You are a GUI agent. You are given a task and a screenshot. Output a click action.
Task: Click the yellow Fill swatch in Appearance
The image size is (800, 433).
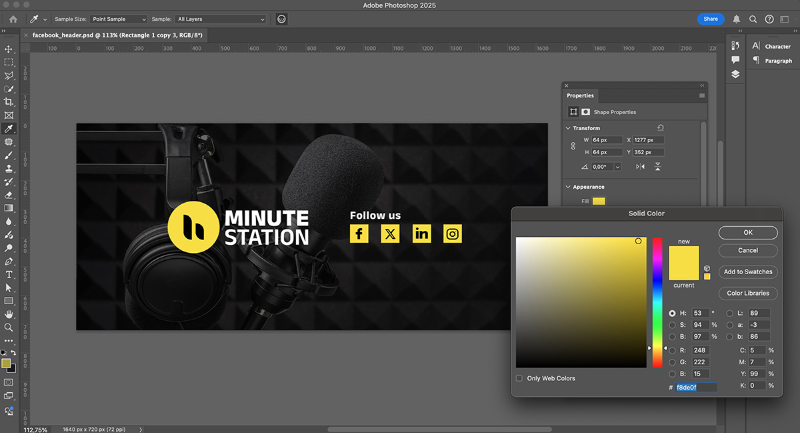coord(599,201)
